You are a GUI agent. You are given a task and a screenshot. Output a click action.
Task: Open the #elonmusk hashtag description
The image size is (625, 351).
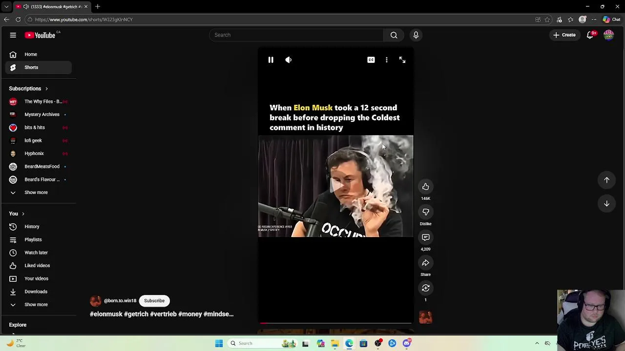(x=162, y=314)
